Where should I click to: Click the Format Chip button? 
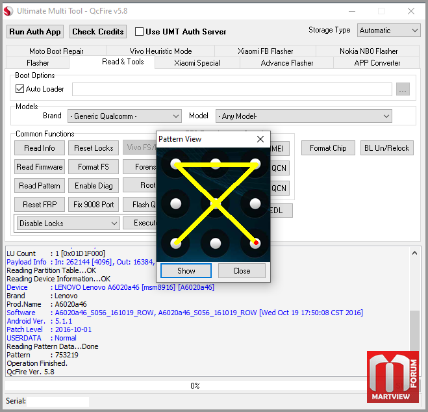pyautogui.click(x=328, y=148)
